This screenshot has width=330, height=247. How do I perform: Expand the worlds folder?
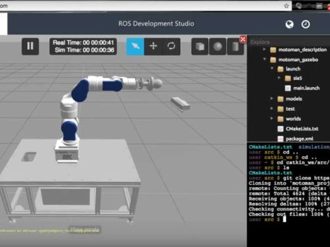(x=271, y=118)
